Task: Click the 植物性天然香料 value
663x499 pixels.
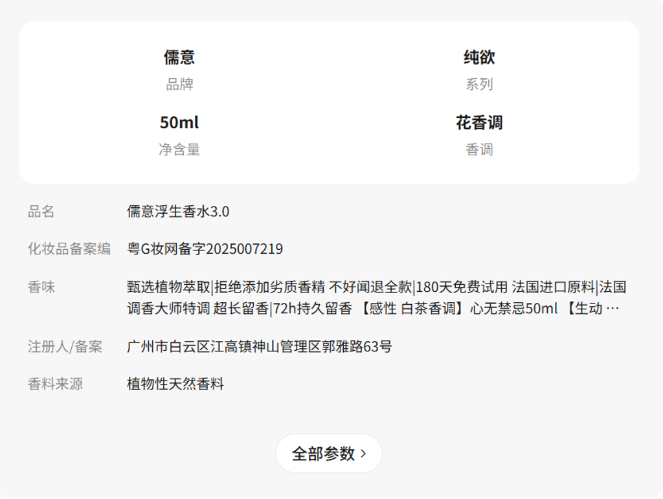Action: click(x=175, y=384)
